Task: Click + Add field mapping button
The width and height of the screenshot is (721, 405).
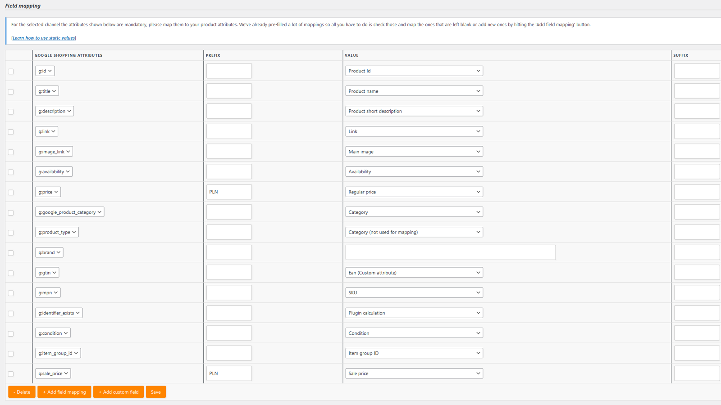Action: pos(64,392)
